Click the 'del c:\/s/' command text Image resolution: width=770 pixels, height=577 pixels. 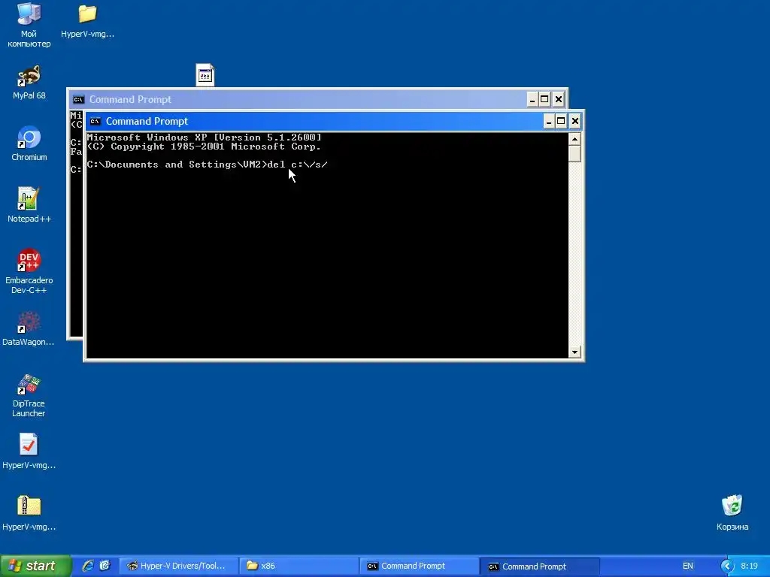pos(298,165)
